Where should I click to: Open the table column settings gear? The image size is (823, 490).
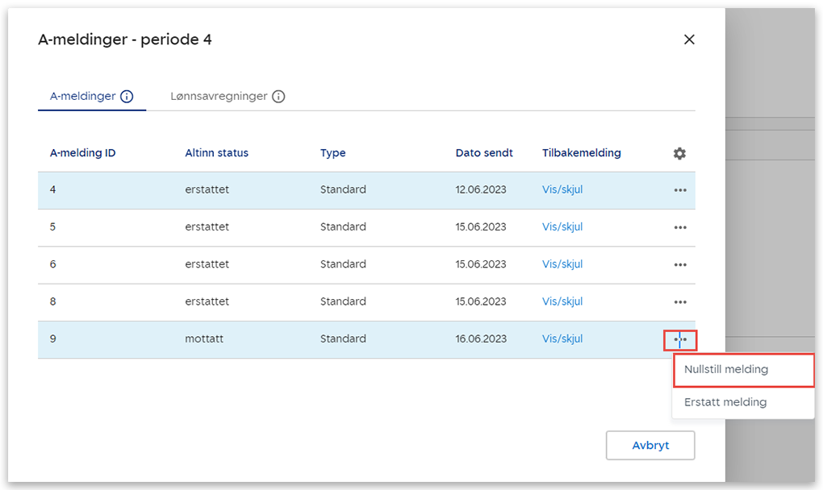click(679, 153)
